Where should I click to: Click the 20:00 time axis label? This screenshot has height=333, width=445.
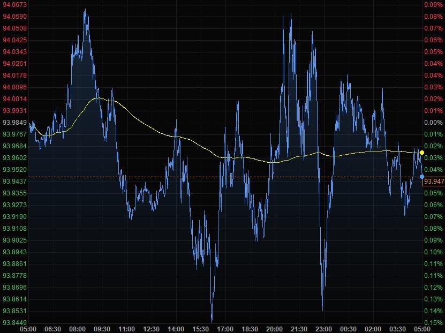[x=274, y=329]
